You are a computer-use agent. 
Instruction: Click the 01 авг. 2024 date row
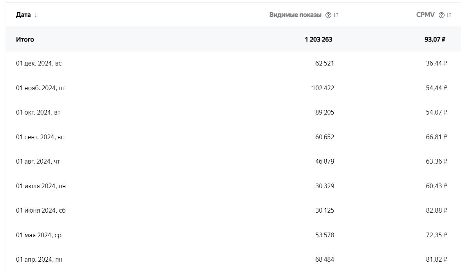[38, 161]
